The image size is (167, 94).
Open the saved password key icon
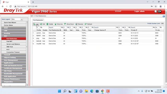[x=152, y=6]
